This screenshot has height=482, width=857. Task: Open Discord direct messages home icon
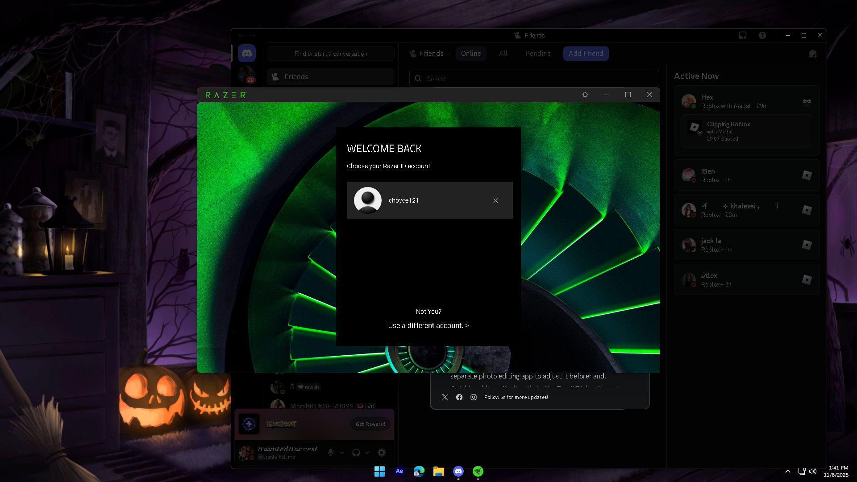247,54
